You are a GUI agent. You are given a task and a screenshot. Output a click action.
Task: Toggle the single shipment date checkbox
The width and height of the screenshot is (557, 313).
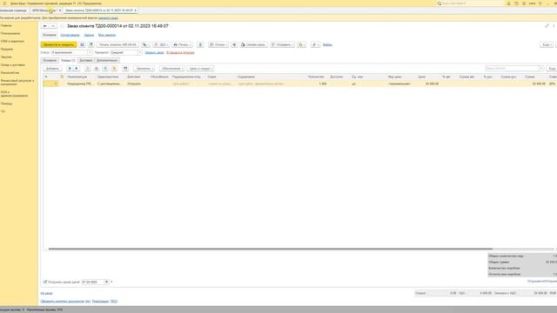point(45,282)
